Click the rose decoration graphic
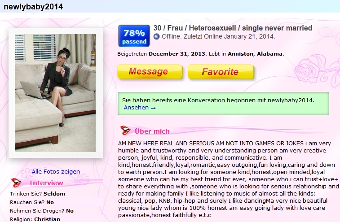The image size is (340, 222). point(317,69)
